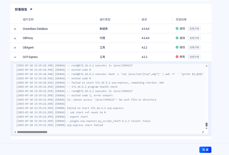The height and width of the screenshot is (155, 229).
Task: Click log line 'exited code 2, error output:'
Action: pyautogui.click(x=65, y=95)
